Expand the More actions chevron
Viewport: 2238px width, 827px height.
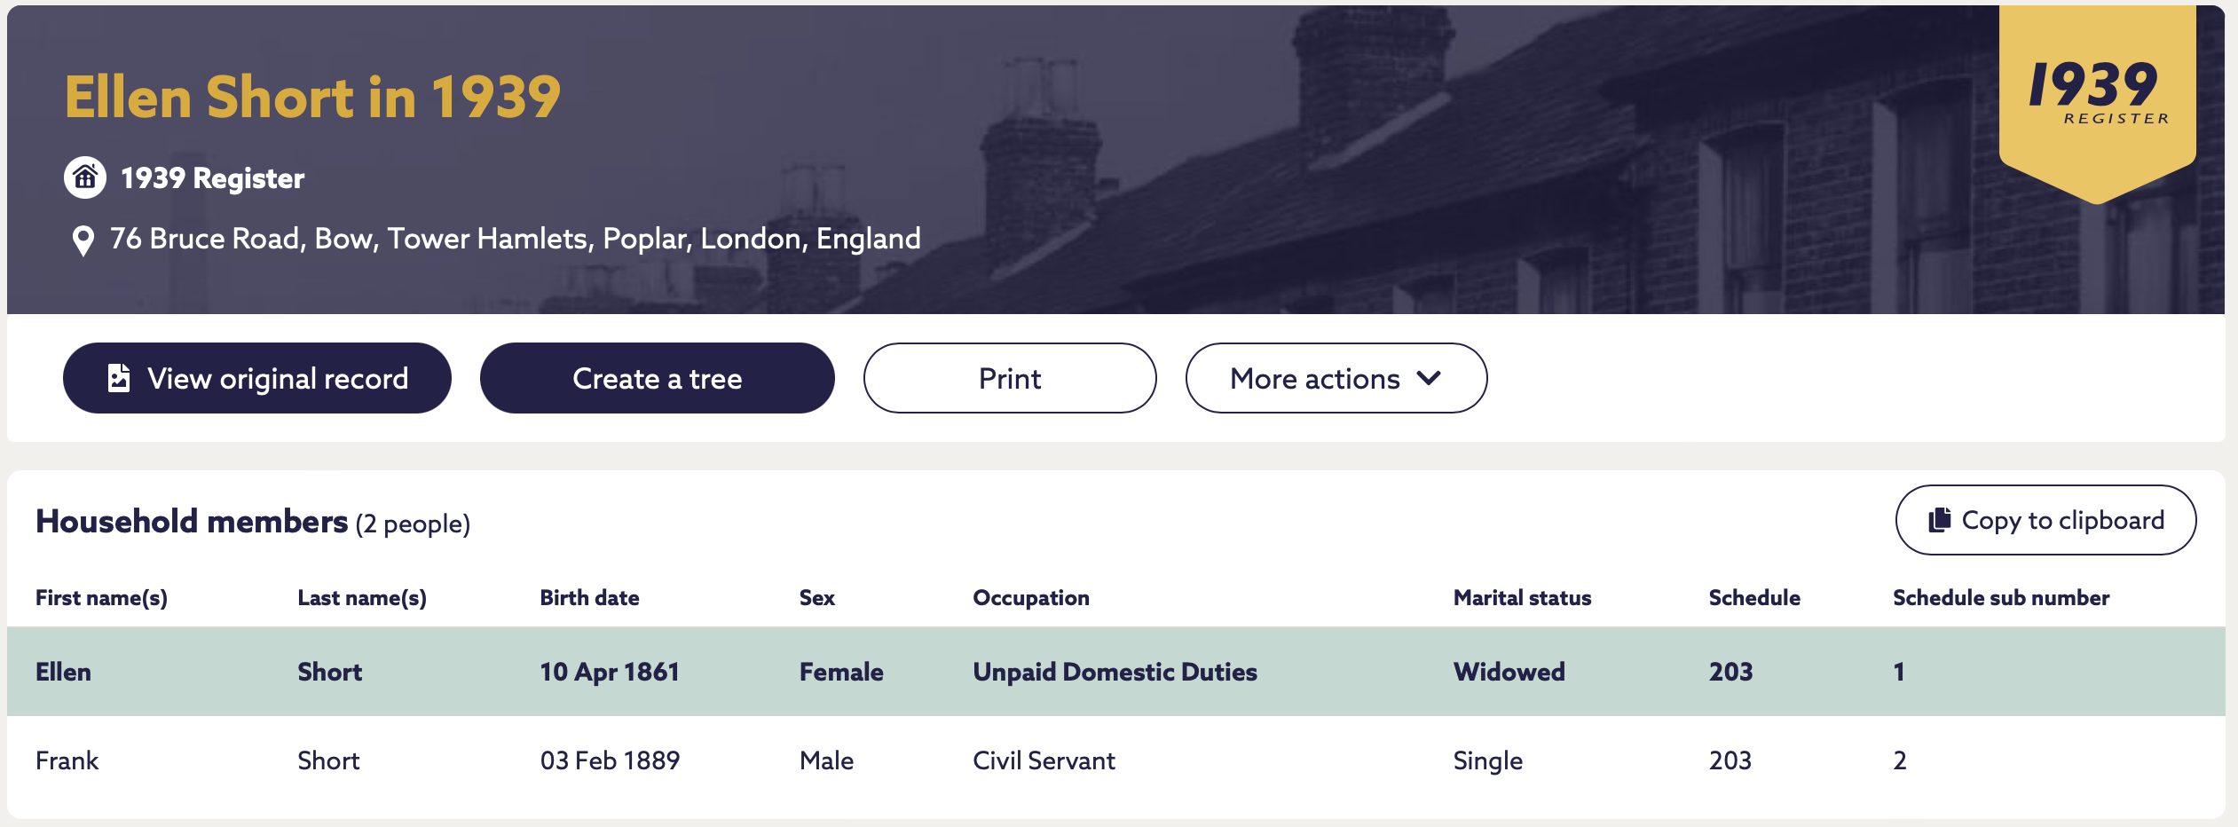click(1430, 378)
